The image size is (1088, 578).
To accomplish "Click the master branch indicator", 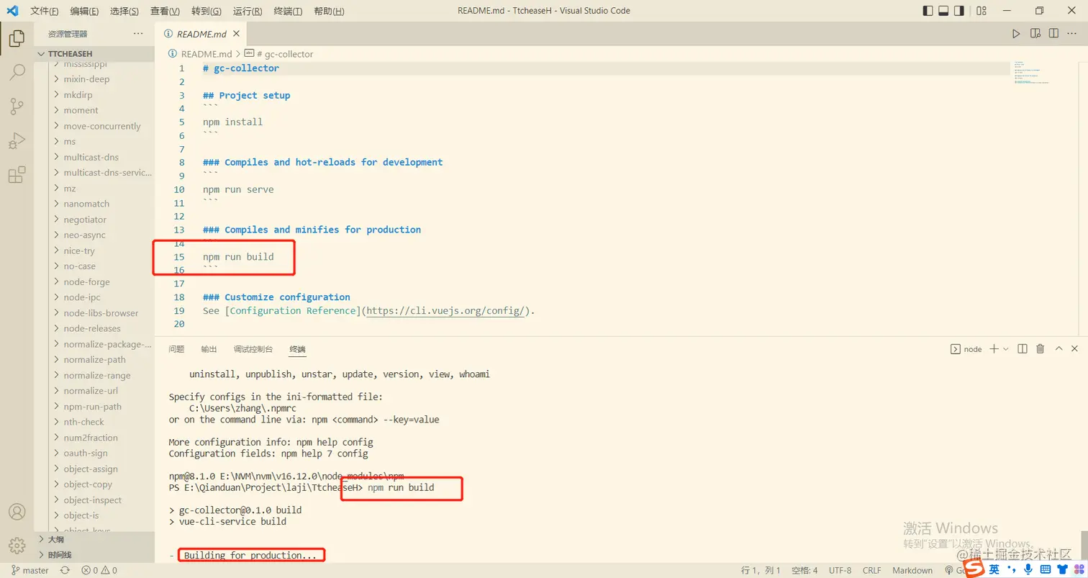I will coord(30,570).
